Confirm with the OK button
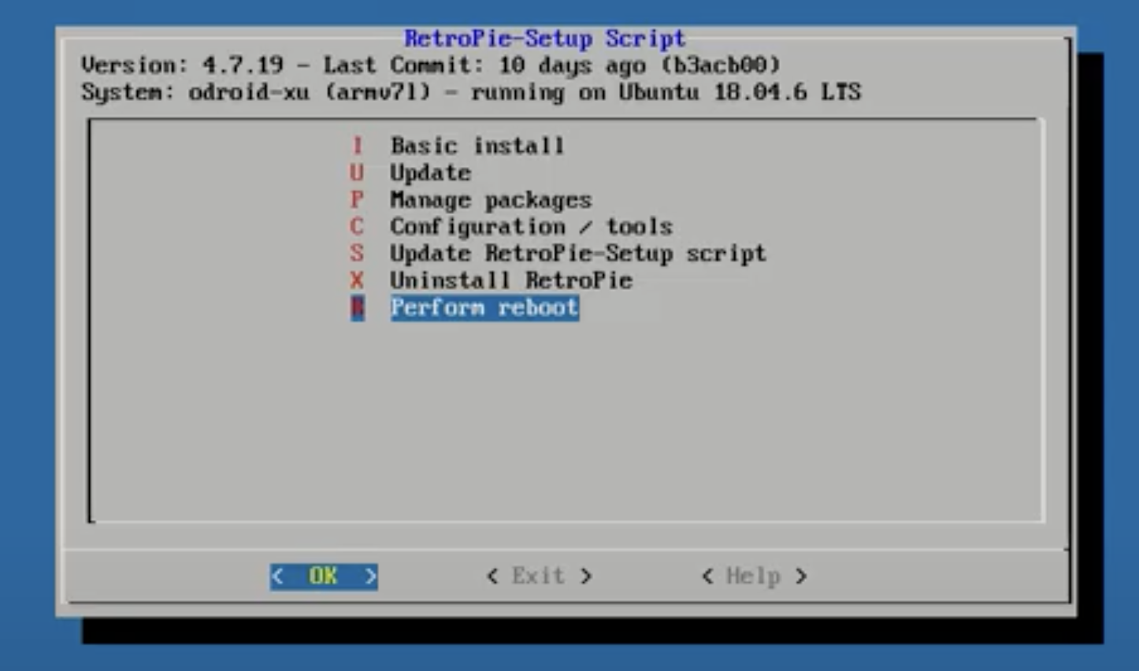The height and width of the screenshot is (671, 1139). (324, 576)
